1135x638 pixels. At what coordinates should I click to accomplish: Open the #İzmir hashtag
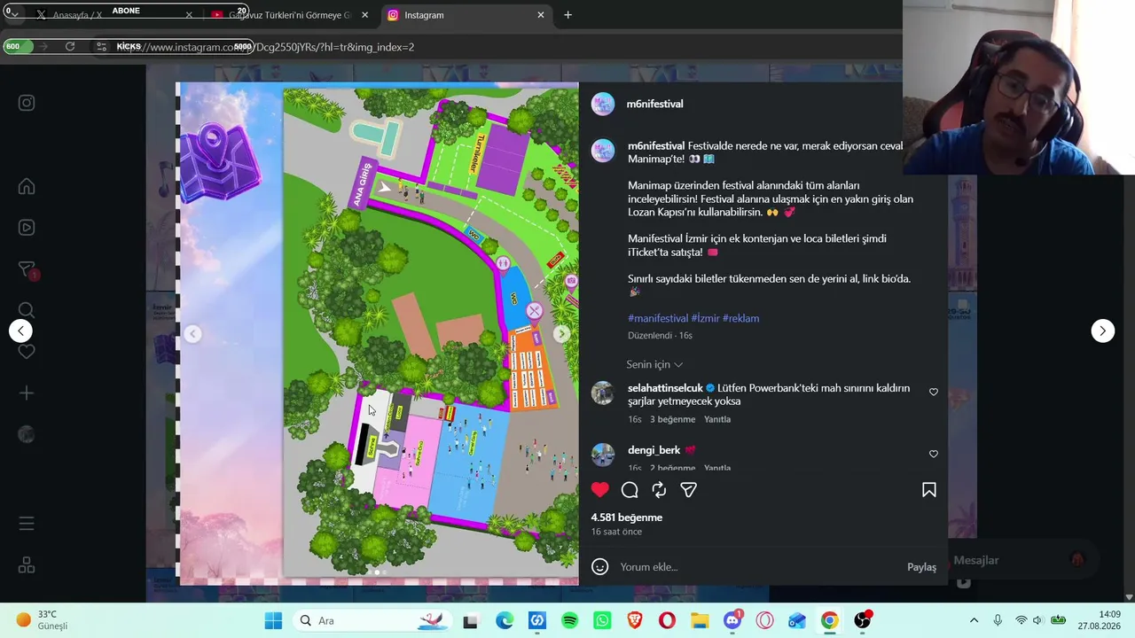click(x=706, y=318)
